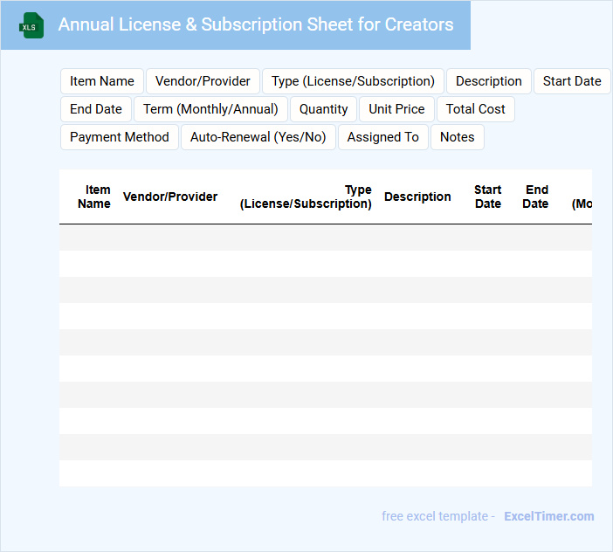Click the Type (License/Subscription) tag
This screenshot has width=613, height=552.
click(x=353, y=81)
